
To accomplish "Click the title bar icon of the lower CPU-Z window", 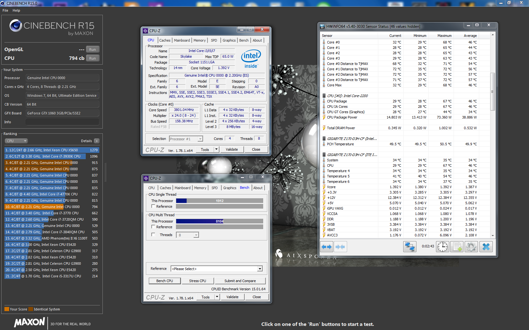I will (x=146, y=178).
